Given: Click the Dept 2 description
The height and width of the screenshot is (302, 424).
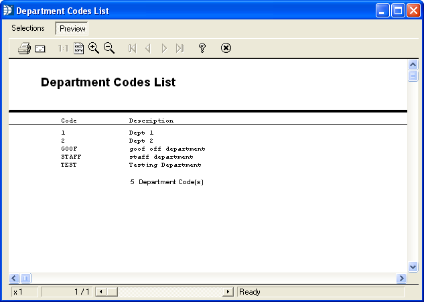Looking at the screenshot, I should (141, 141).
